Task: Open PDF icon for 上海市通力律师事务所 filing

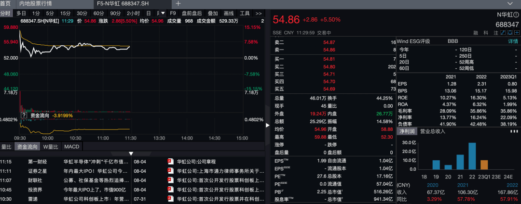Action: (x=170, y=171)
